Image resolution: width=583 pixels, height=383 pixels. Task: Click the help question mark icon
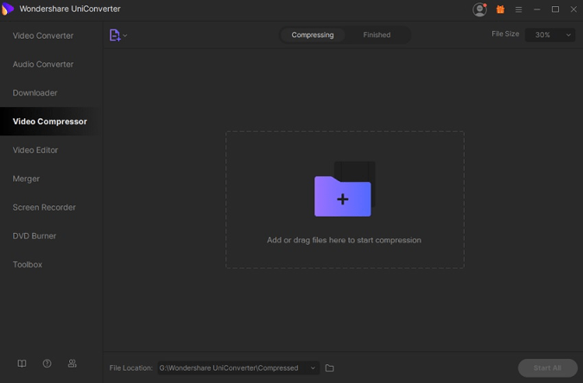tap(47, 363)
